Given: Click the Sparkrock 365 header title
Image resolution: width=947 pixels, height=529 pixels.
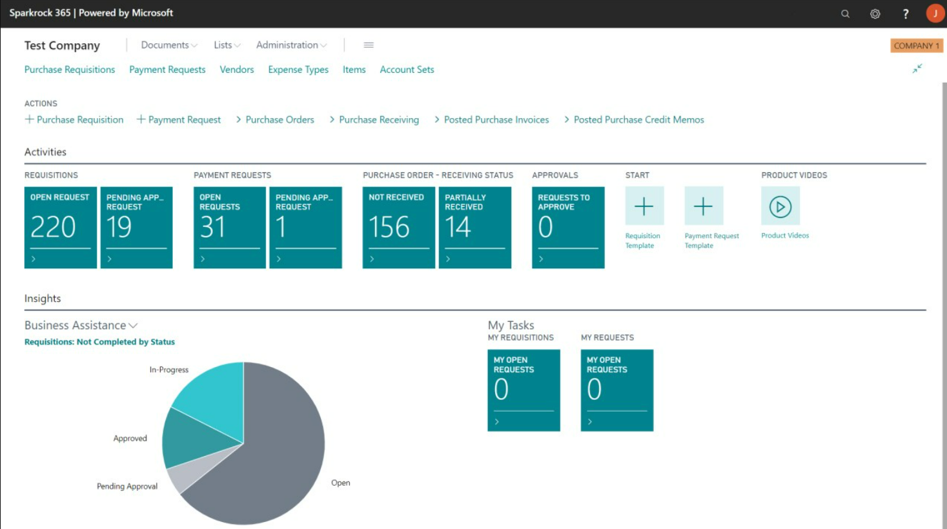Looking at the screenshot, I should click(x=91, y=13).
